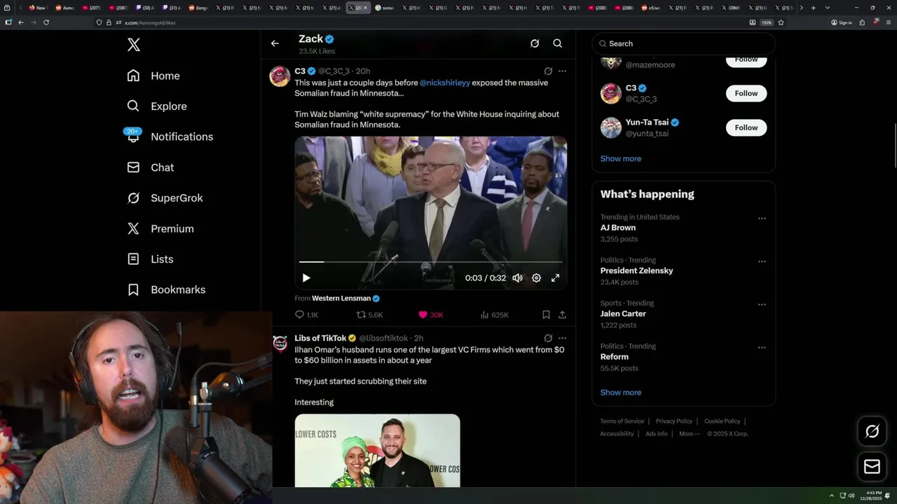
Task: Open the Cookie Policy link
Action: [722, 421]
